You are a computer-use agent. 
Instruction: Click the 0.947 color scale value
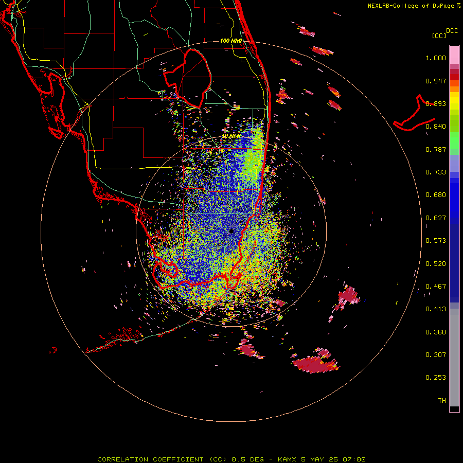pyautogui.click(x=436, y=81)
